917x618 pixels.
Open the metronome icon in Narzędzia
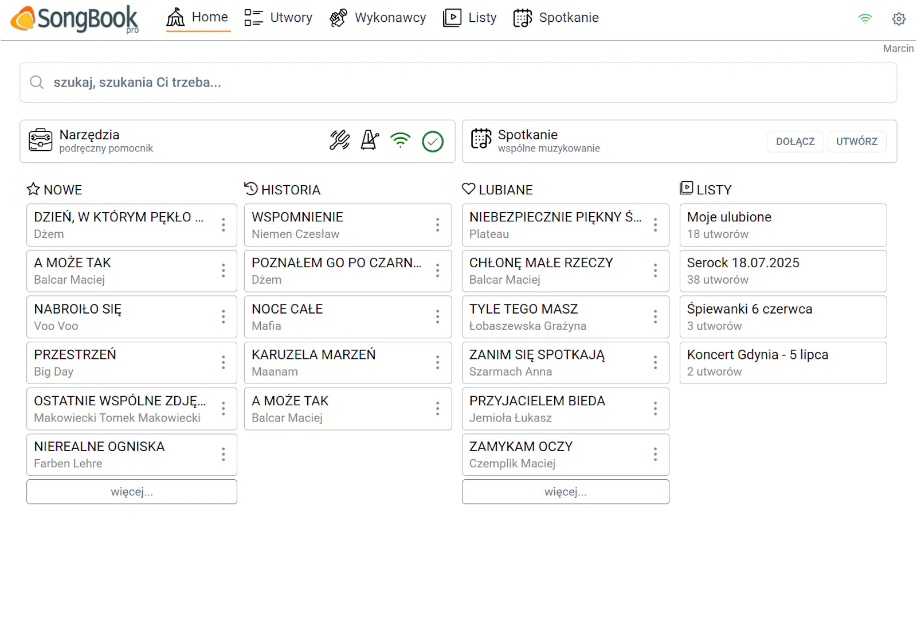tap(370, 140)
